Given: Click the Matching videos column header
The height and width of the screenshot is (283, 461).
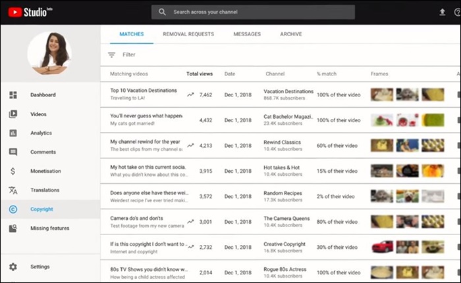Looking at the screenshot, I should pyautogui.click(x=129, y=74).
